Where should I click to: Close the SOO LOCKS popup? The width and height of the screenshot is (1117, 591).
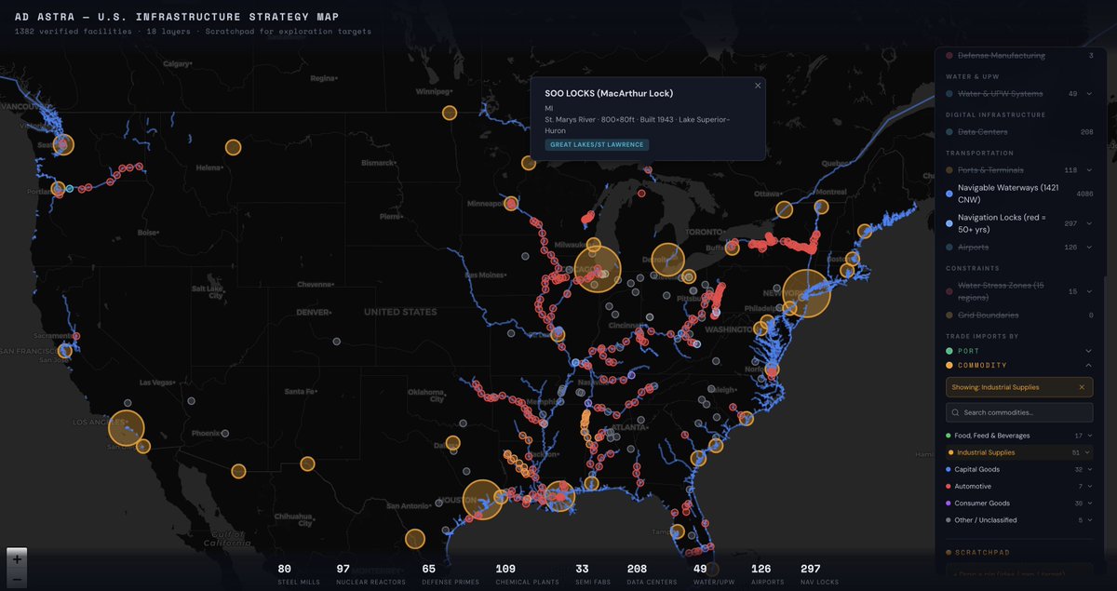pos(758,86)
